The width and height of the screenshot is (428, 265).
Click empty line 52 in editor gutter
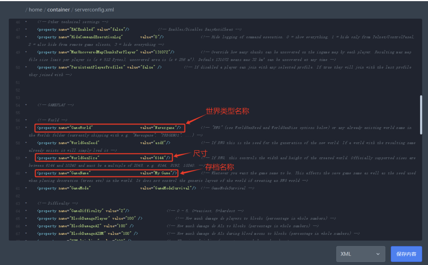18,90
